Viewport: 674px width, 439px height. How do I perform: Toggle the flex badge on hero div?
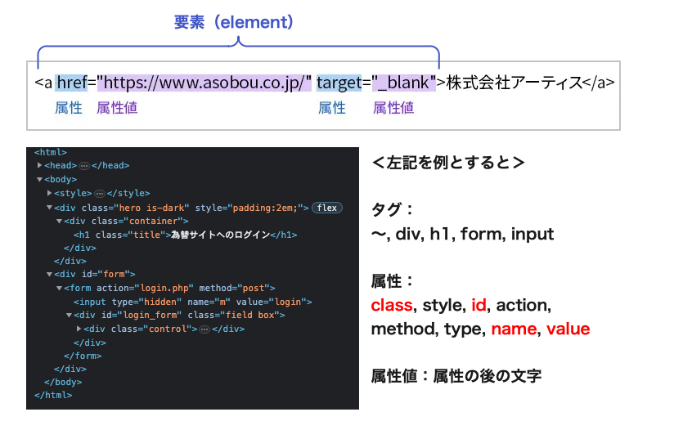click(327, 208)
